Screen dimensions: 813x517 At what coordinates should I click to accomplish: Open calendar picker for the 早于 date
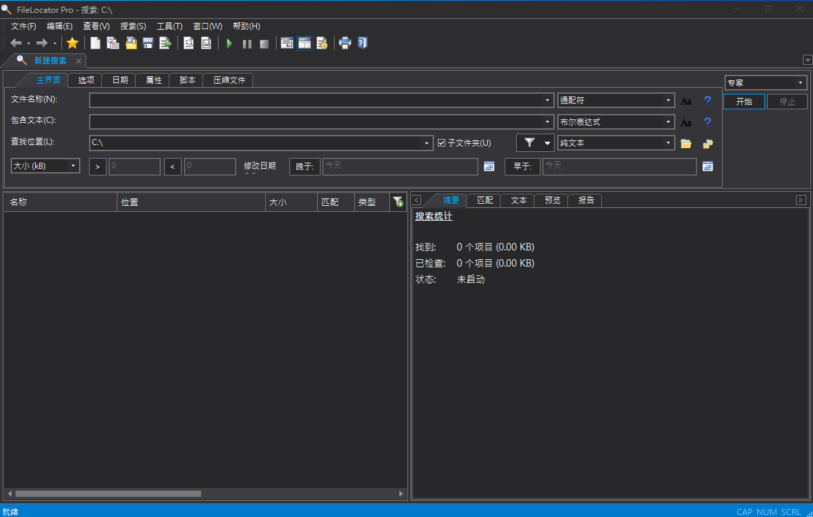coord(708,167)
